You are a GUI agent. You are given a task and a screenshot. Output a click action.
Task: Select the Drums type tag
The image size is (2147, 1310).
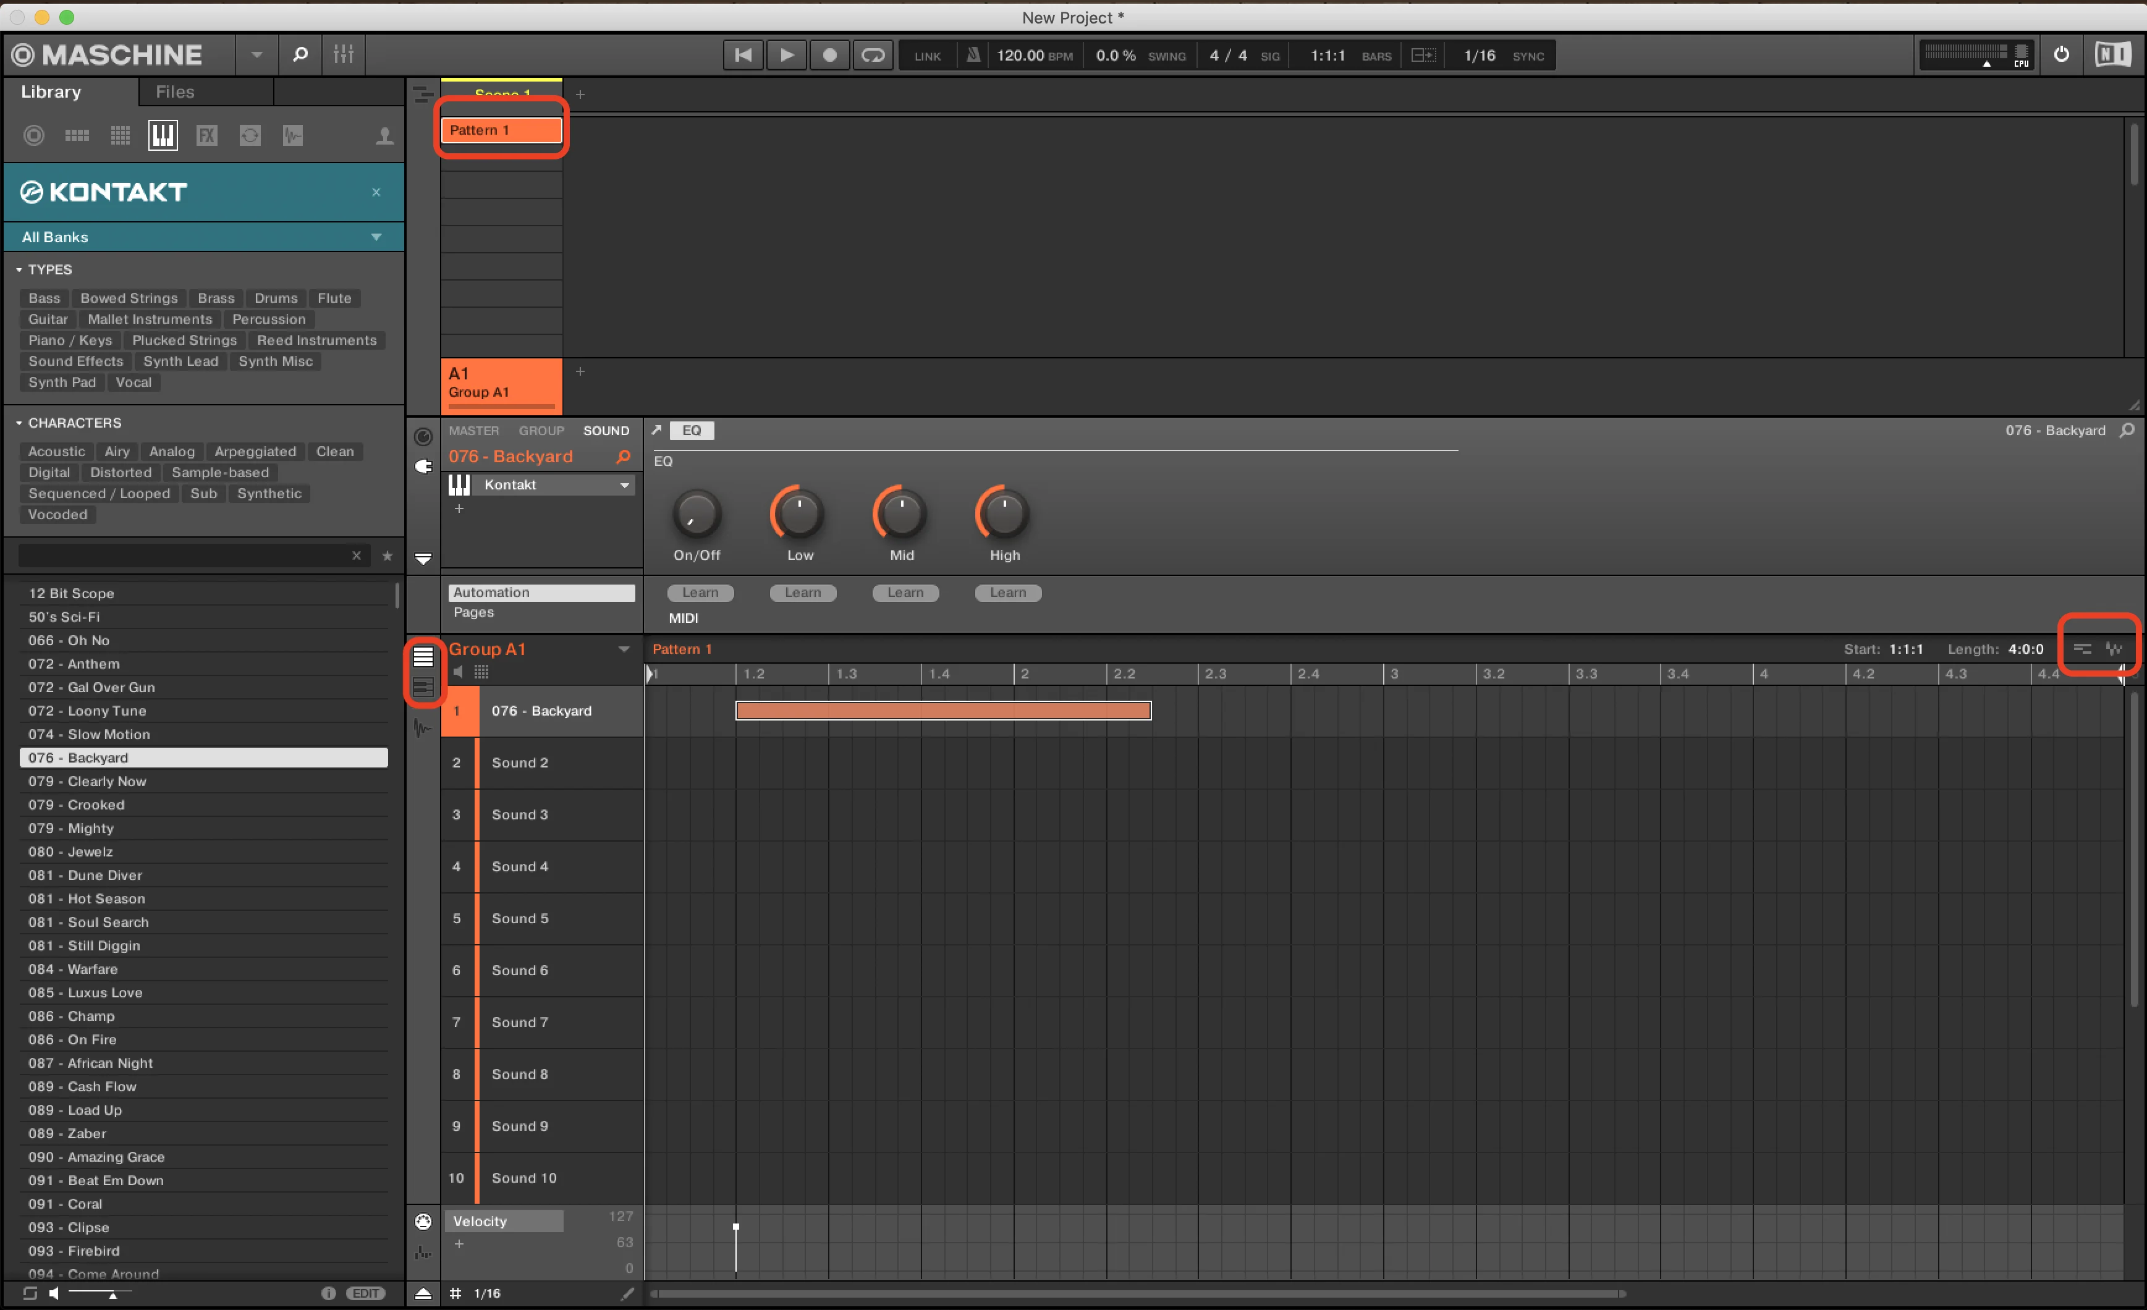(x=276, y=298)
